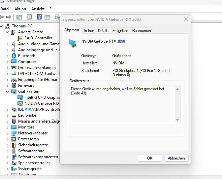Click the Softwarekomponenten puzzle icon

[x=14, y=157]
